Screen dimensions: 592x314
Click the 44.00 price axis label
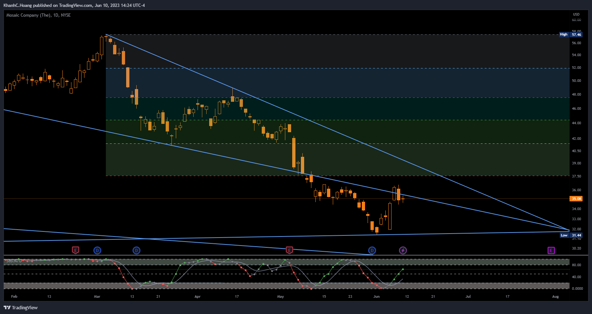576,123
